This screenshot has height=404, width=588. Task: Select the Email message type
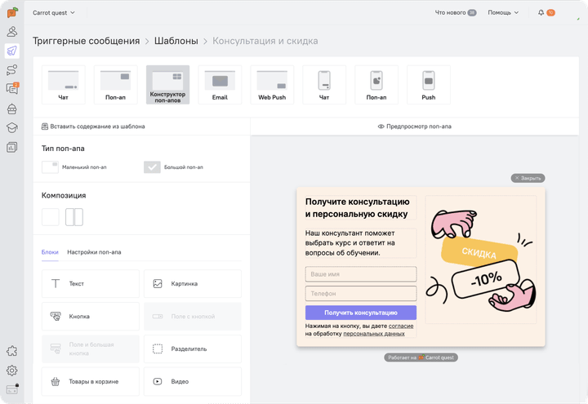pos(220,85)
